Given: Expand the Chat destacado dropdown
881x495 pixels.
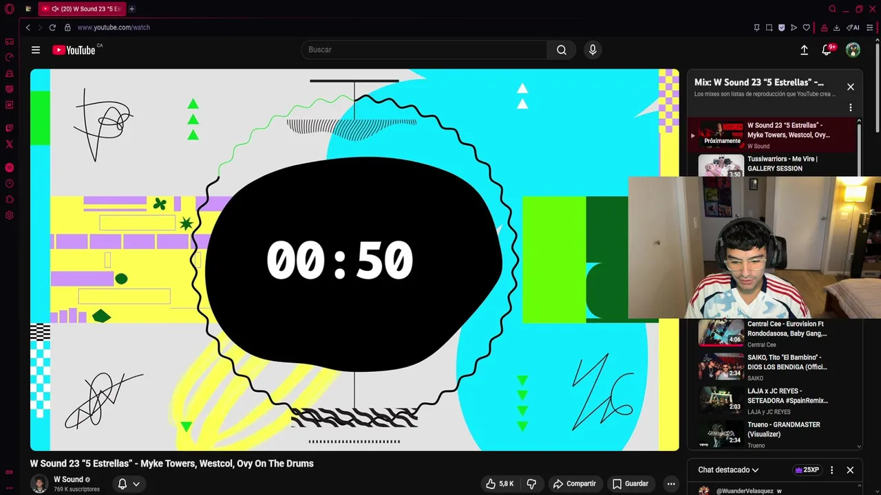Looking at the screenshot, I should click(x=728, y=470).
